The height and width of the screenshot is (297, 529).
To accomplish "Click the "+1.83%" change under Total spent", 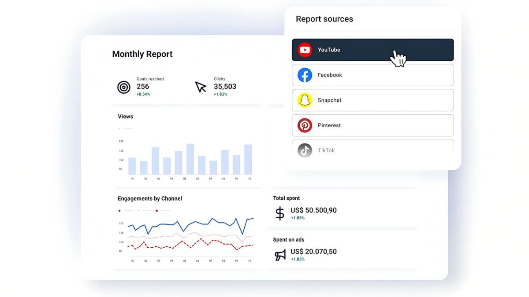I will [x=298, y=218].
